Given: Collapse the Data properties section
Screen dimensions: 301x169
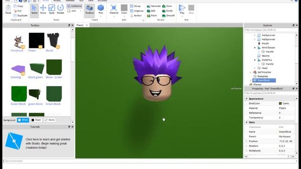Looking at the screenshot, I should (x=246, y=122).
